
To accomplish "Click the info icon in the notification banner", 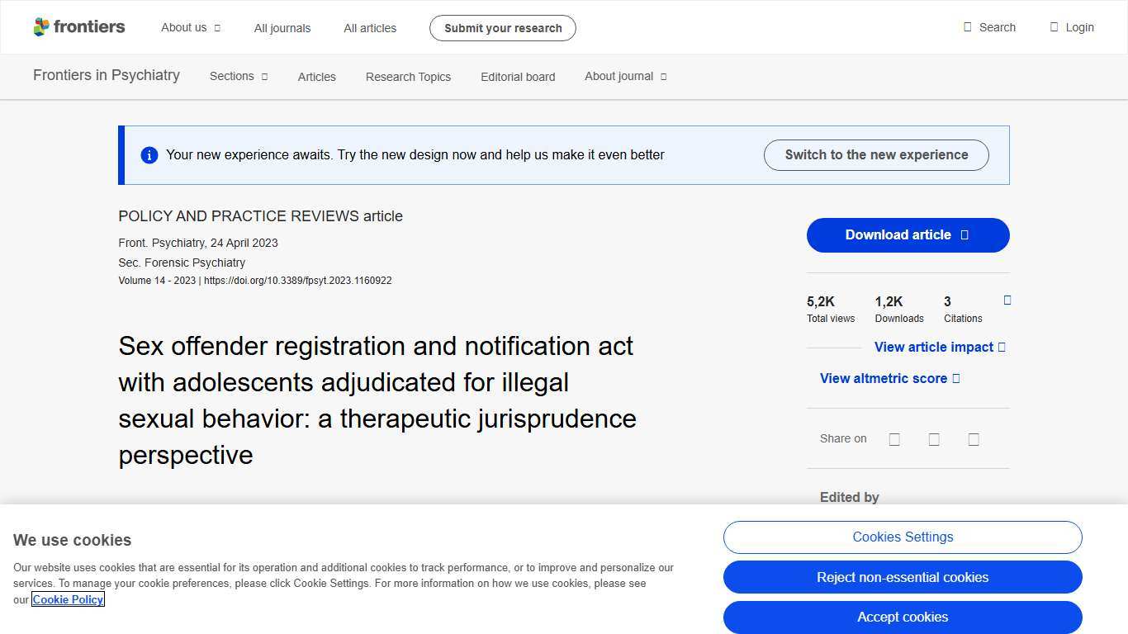I will (149, 154).
